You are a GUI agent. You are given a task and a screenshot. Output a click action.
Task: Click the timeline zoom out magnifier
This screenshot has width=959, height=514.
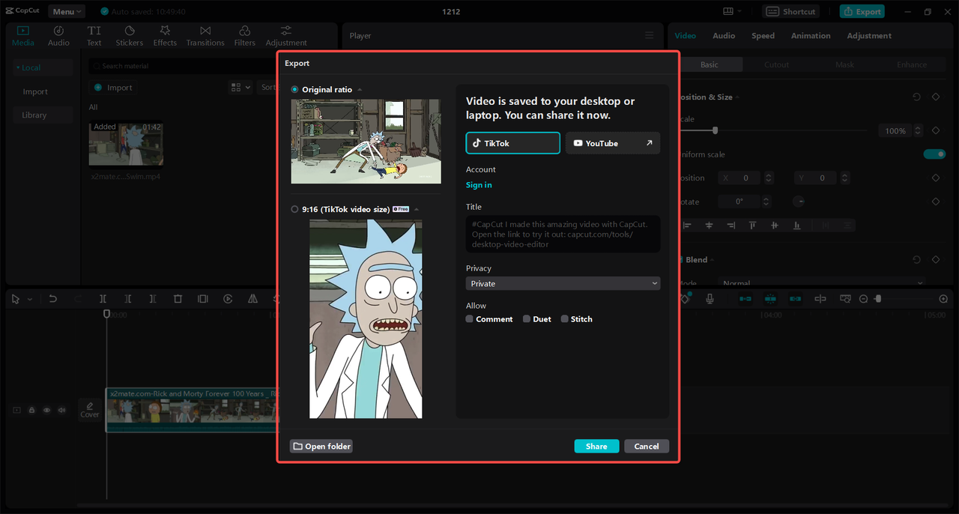(x=863, y=299)
